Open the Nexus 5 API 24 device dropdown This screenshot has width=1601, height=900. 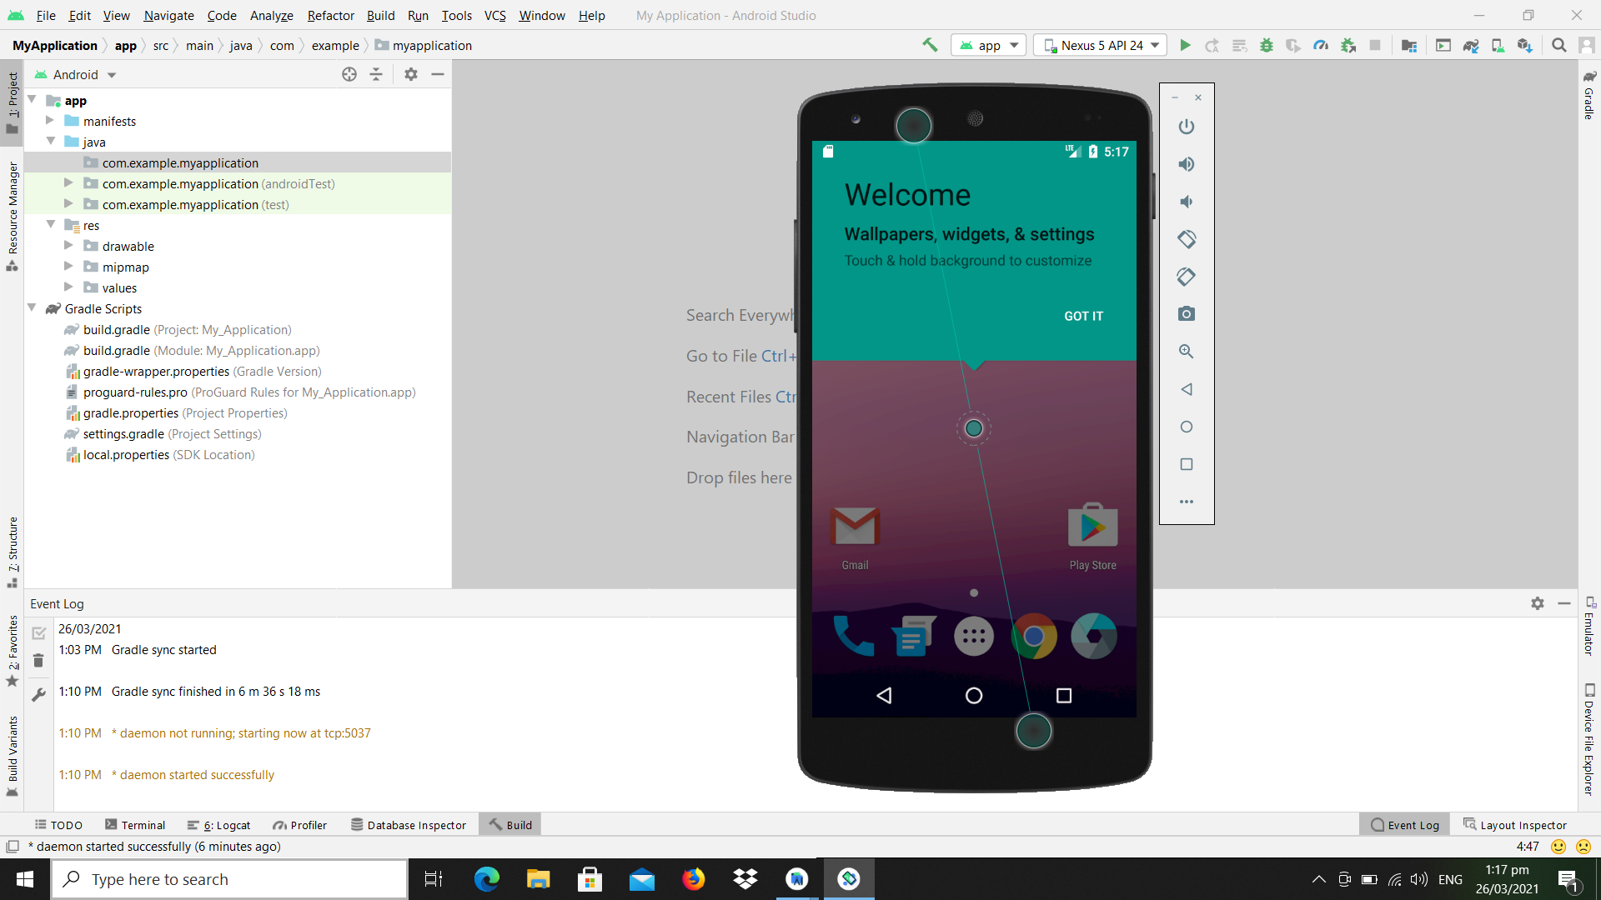[x=1100, y=46]
